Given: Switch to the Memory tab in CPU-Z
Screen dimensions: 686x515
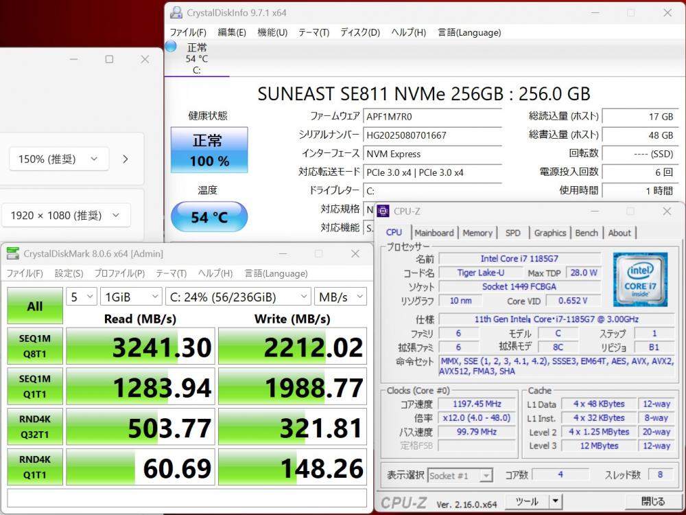Looking at the screenshot, I should click(477, 233).
